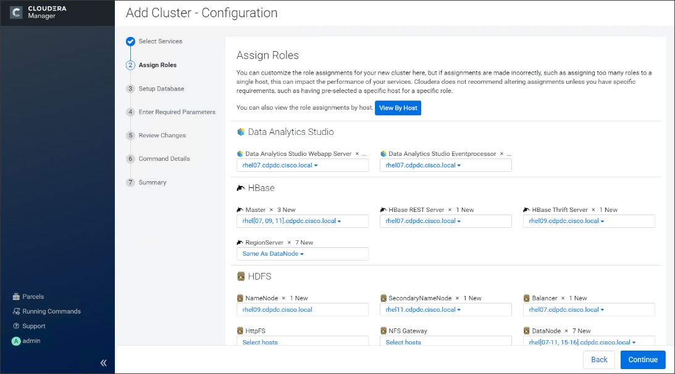The height and width of the screenshot is (374, 675).
Task: Remove Data Analytics Studio Webapp Server assignment (×)
Action: point(357,153)
